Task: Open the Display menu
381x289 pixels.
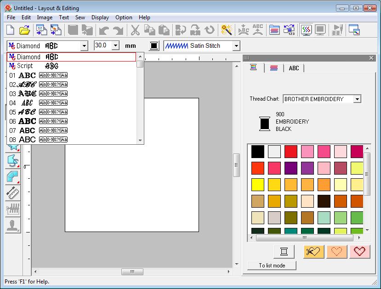Action: (100, 17)
